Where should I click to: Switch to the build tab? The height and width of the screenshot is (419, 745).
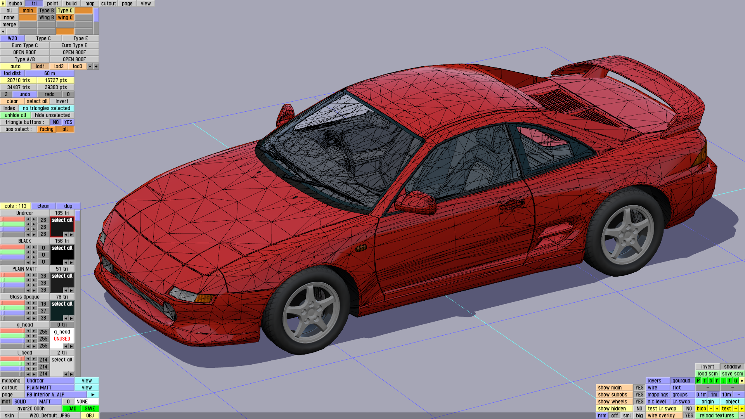(71, 3)
